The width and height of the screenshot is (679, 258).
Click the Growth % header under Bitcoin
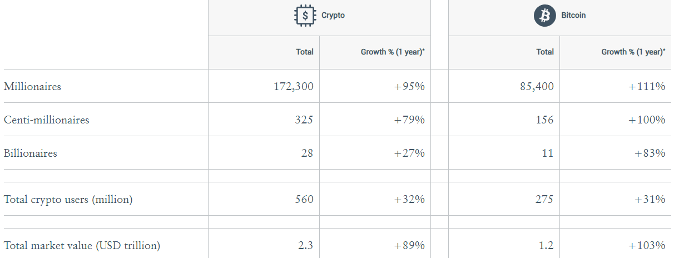pyautogui.click(x=633, y=52)
